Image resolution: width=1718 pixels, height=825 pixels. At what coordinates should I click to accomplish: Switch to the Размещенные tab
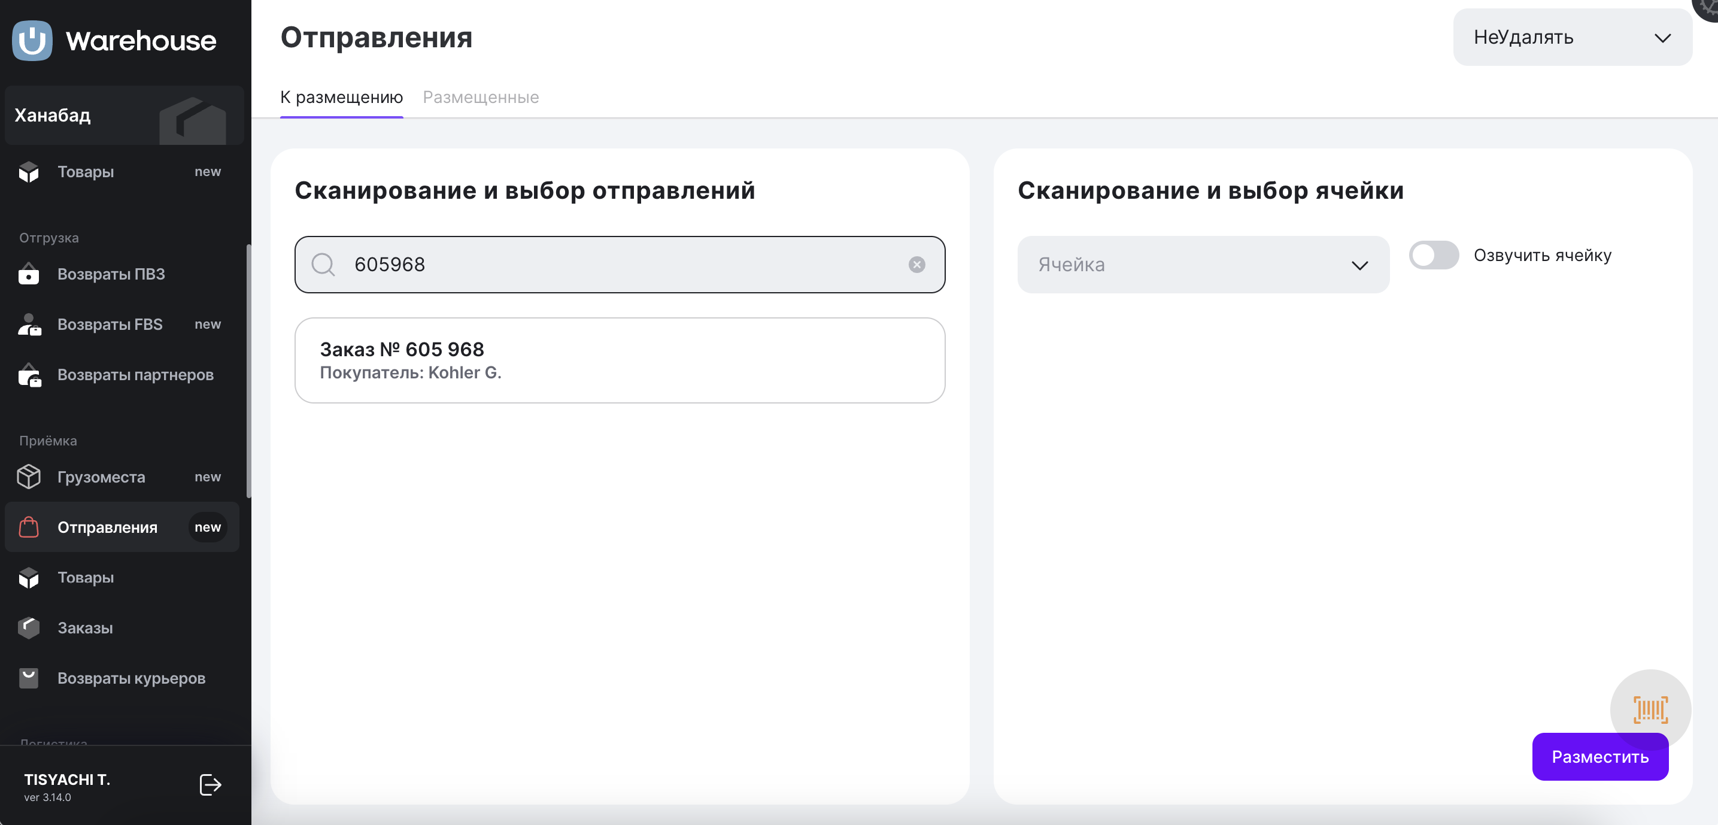(x=480, y=98)
